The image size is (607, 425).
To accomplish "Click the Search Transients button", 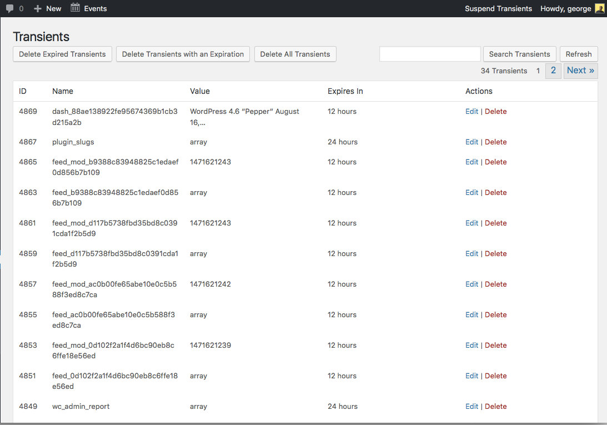I will [519, 54].
